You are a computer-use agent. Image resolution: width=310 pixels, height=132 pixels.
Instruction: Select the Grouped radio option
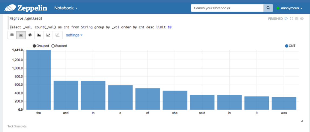[34, 46]
